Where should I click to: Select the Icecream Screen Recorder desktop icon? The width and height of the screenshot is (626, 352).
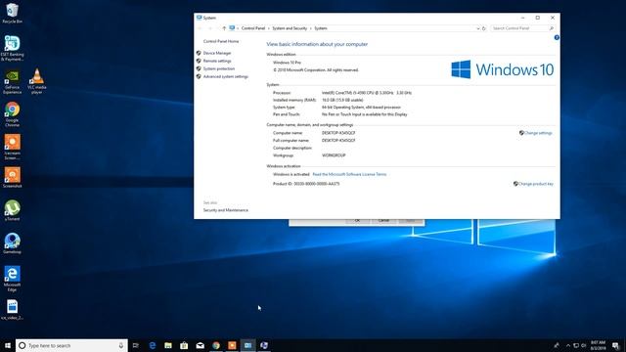pos(12,147)
